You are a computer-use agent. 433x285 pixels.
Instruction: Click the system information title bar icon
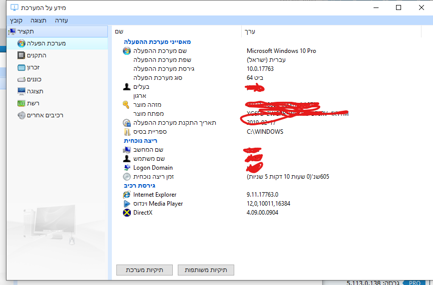click(14, 7)
